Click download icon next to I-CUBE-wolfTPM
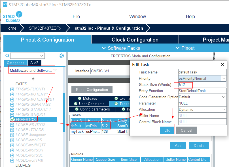 12,160
